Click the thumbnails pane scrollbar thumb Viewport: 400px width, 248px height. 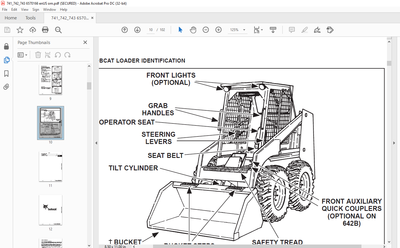coord(89,86)
